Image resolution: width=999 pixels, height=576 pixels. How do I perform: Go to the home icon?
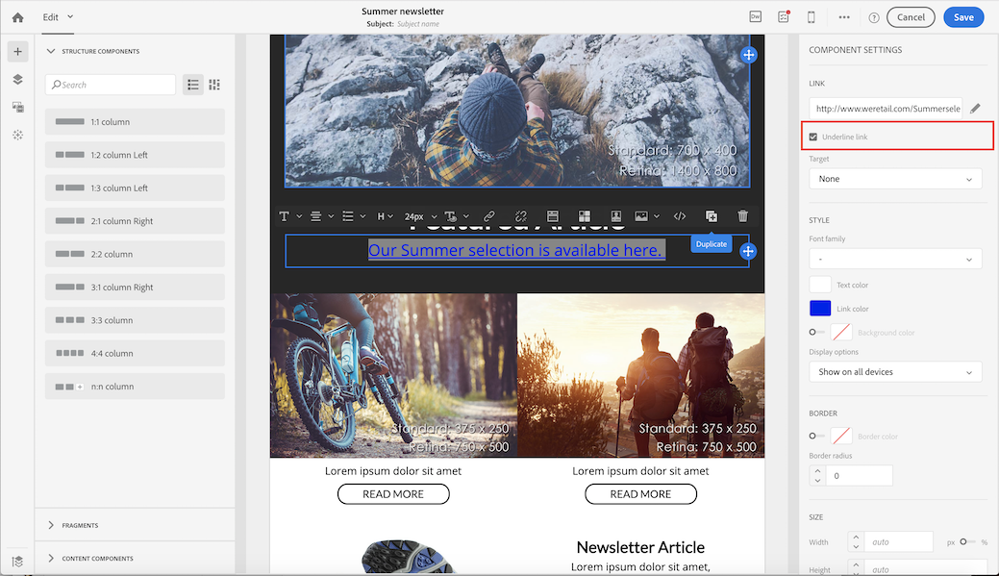coord(18,18)
